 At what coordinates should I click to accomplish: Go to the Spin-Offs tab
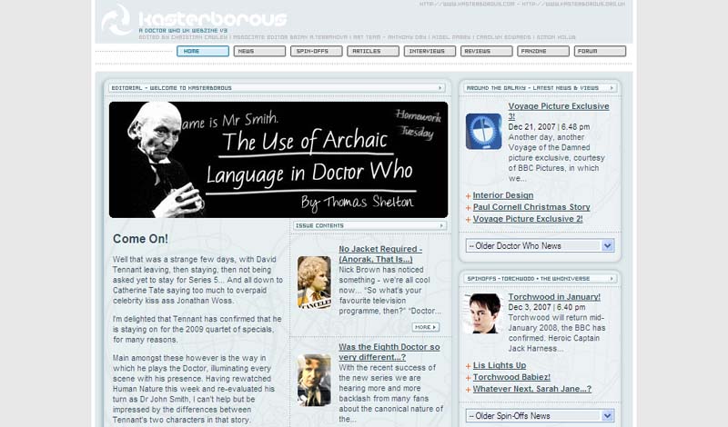[x=316, y=51]
